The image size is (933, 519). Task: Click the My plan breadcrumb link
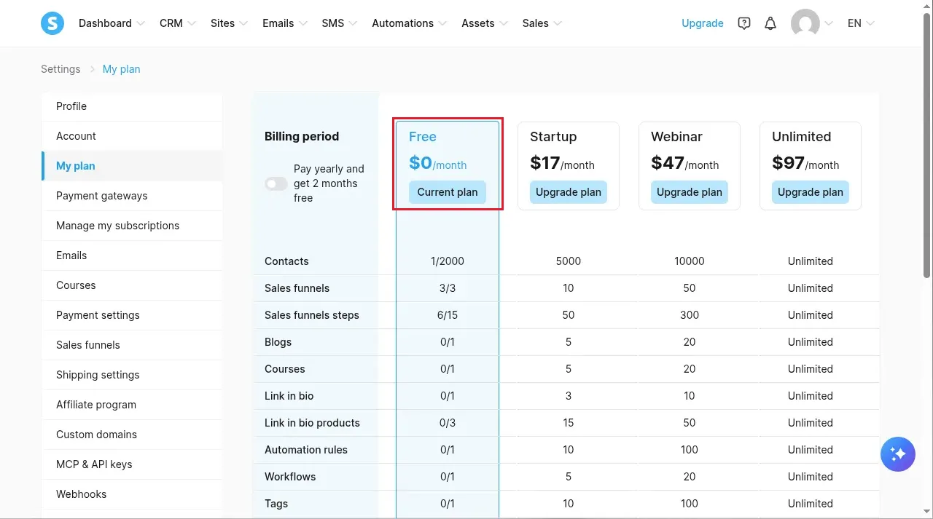[122, 69]
